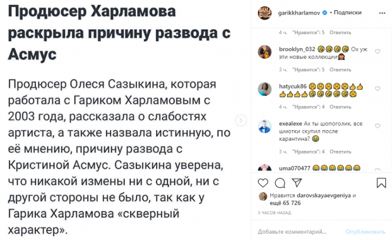Open the garikkharlamov username link
This screenshot has width=392, height=240.
point(295,12)
